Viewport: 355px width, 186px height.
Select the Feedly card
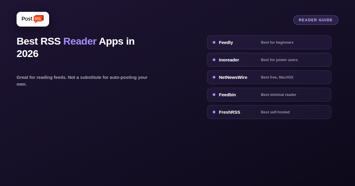point(269,43)
